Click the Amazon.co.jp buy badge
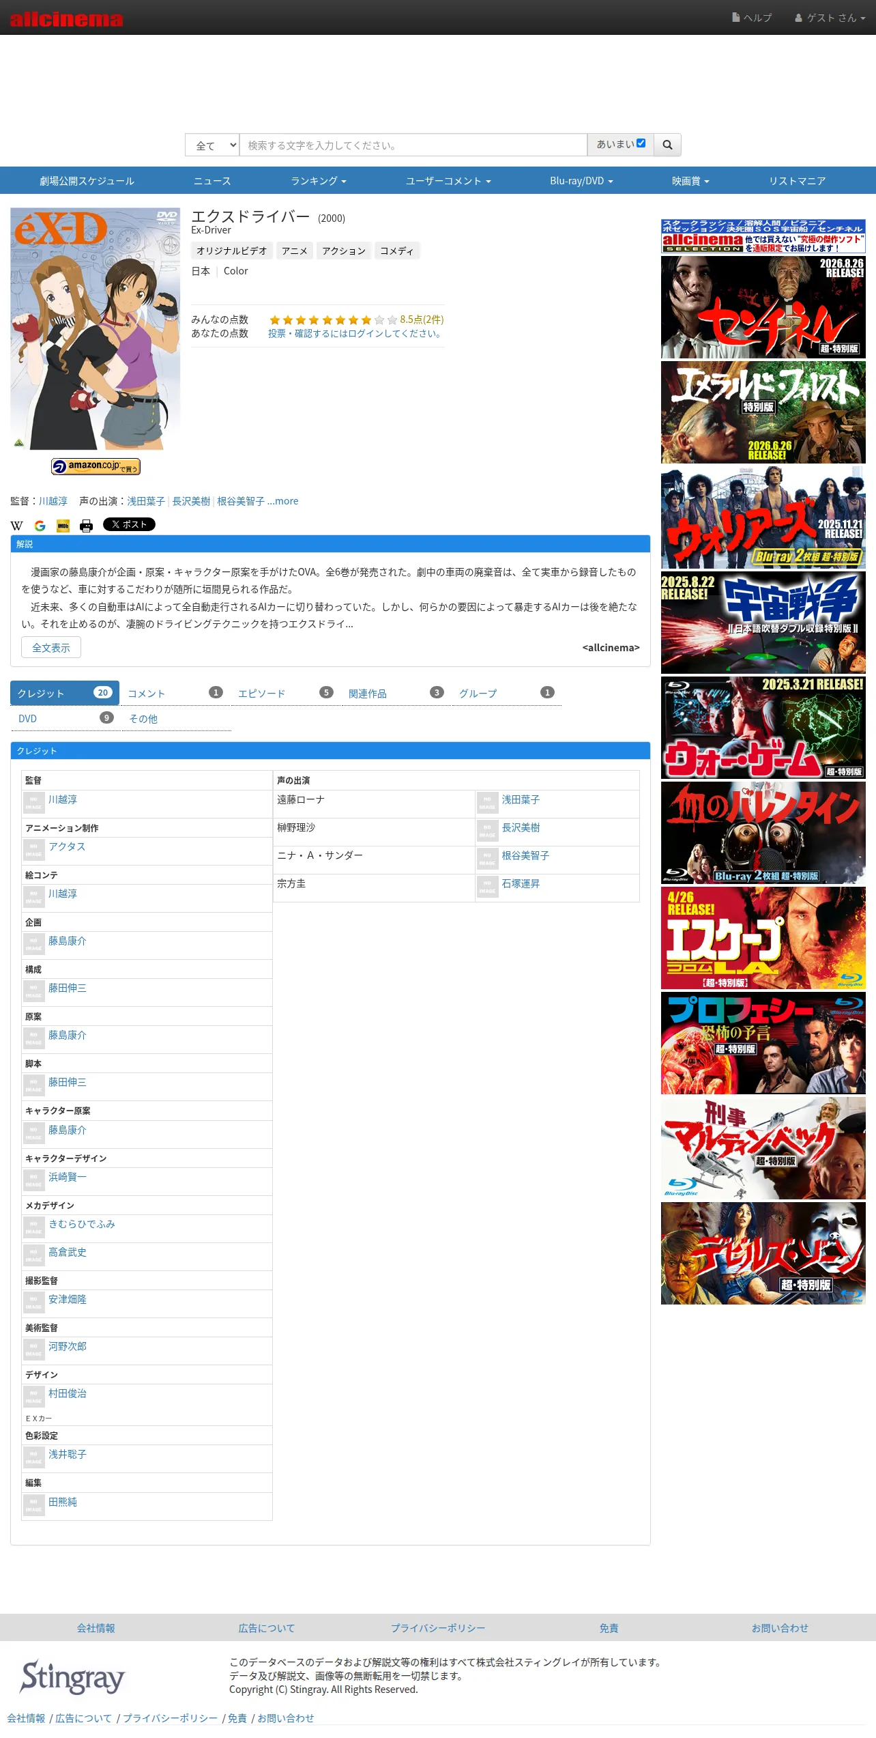 (96, 466)
